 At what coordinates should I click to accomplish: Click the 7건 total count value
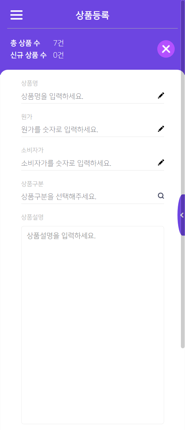click(59, 43)
